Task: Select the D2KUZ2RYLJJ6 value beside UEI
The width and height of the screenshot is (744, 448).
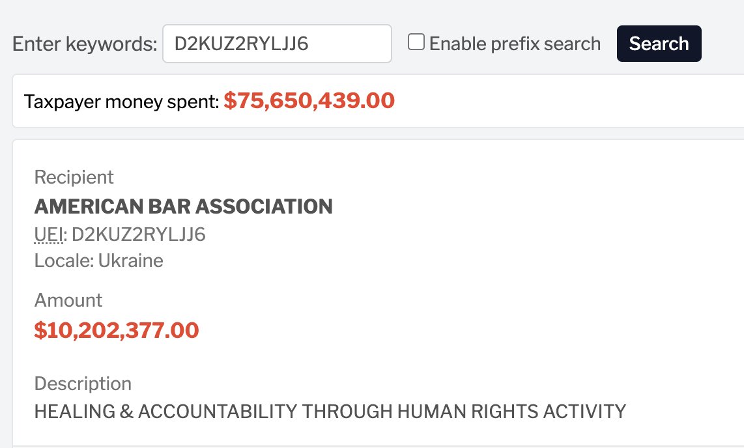Action: 139,234
